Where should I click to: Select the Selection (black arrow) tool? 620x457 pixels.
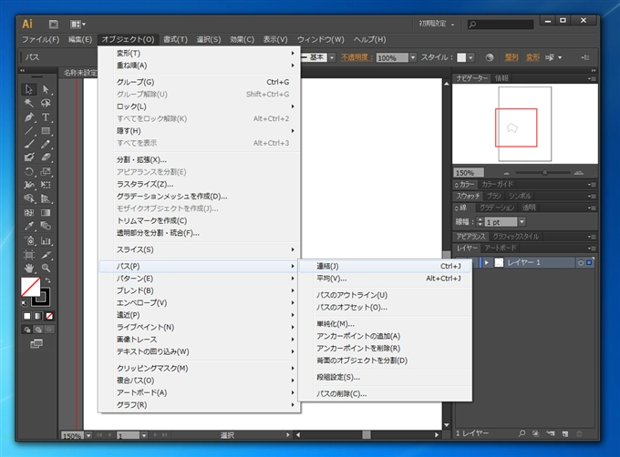(29, 89)
